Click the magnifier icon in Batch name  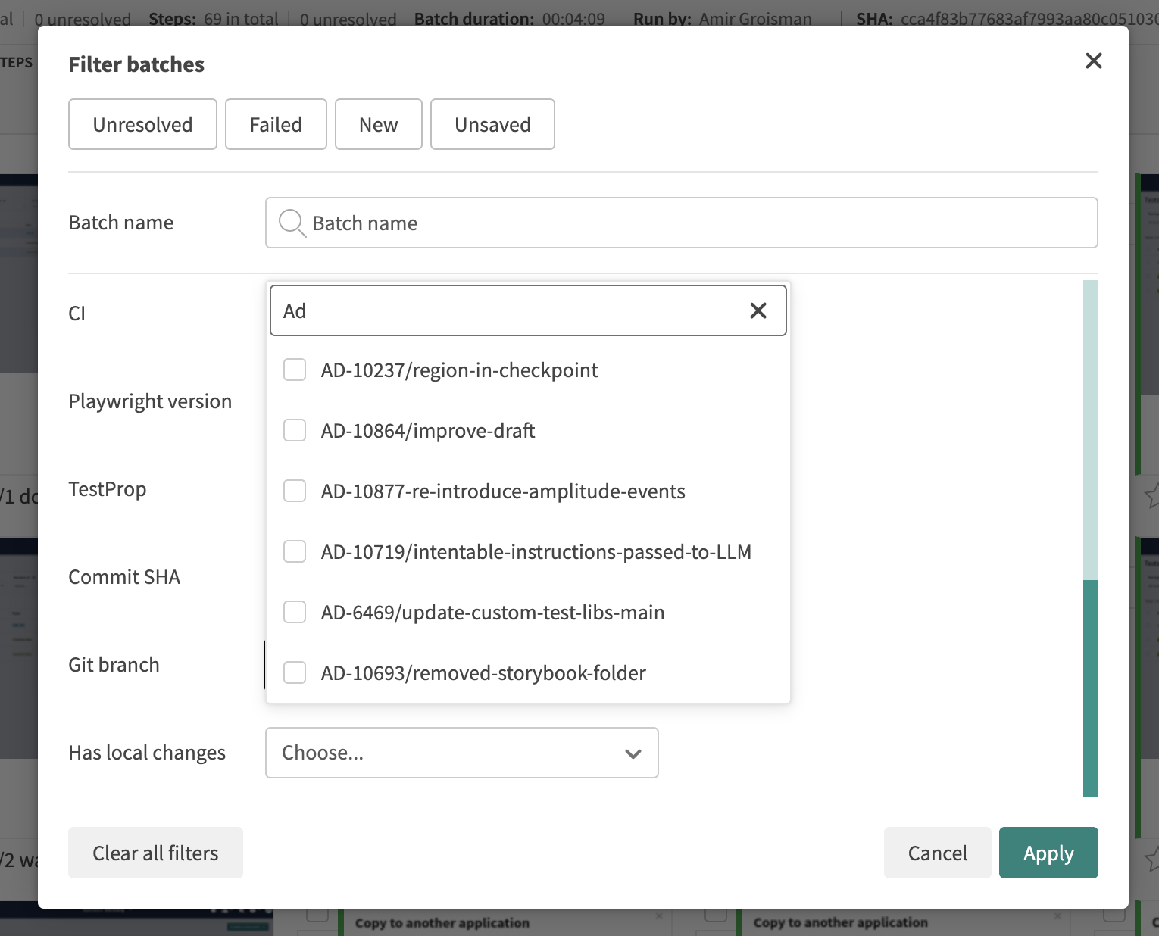292,223
